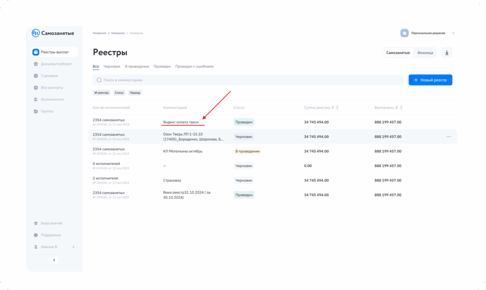The height and width of the screenshot is (290, 486).
Task: Click the Поиск в комментариях search field
Action: (x=248, y=80)
